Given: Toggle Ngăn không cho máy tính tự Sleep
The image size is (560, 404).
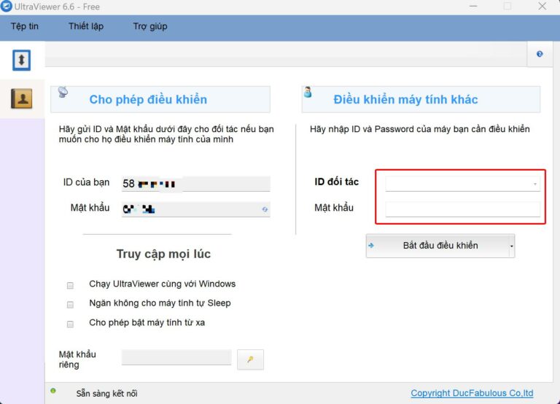Looking at the screenshot, I should [71, 304].
